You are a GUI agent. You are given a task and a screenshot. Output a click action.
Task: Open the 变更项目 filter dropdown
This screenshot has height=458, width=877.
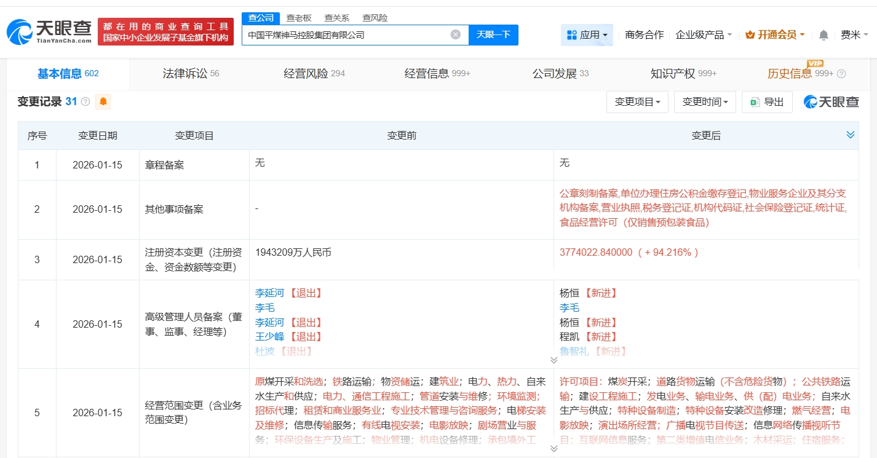[x=637, y=102]
